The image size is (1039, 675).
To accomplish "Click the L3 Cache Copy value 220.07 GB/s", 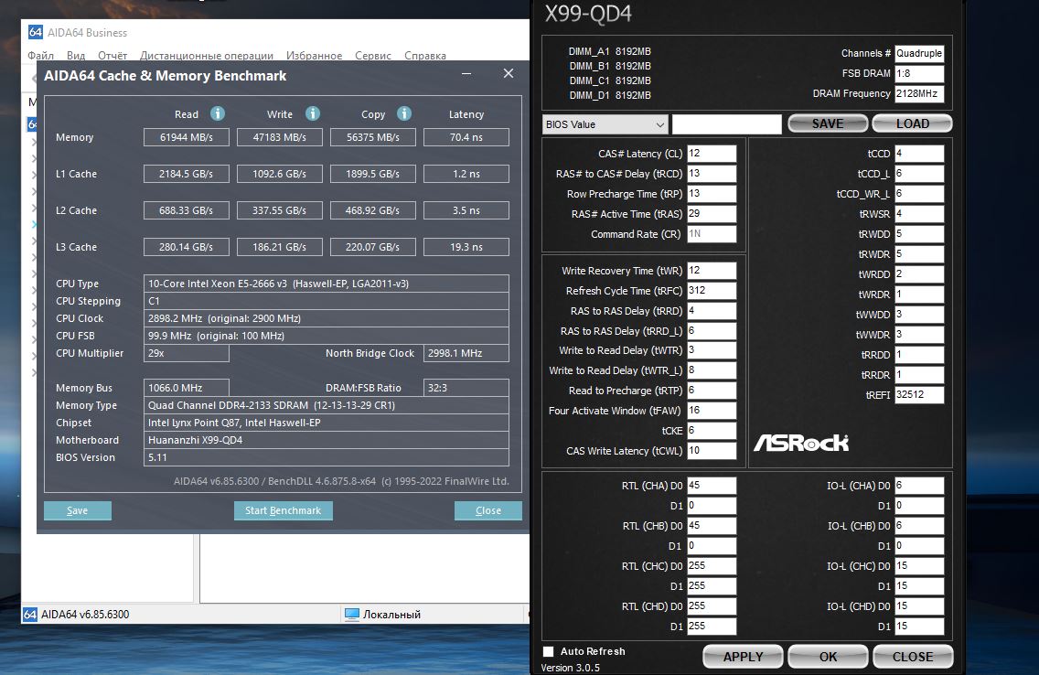I will pos(373,246).
